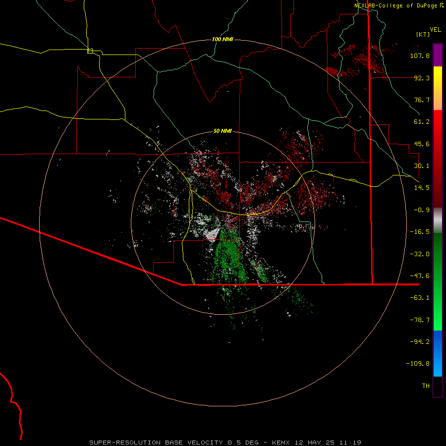Screen dimensions: 446x446
Task: Click the small yellow square highway marker
Action: coord(90,51)
